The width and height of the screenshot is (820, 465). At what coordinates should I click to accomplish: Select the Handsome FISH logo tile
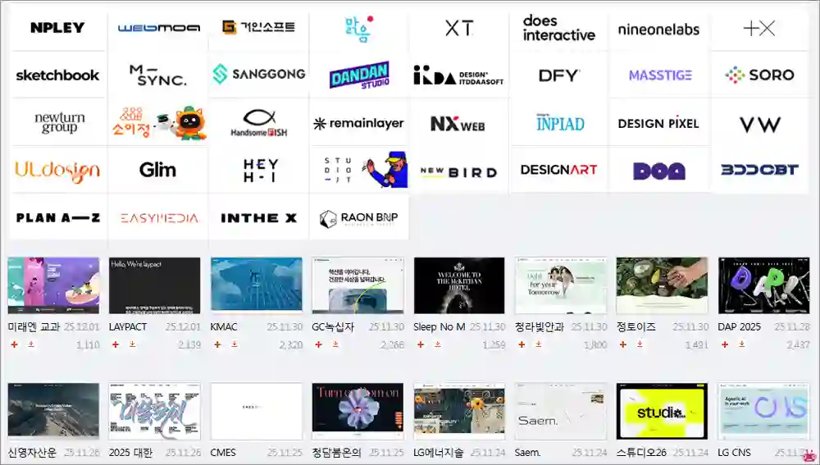click(x=258, y=123)
